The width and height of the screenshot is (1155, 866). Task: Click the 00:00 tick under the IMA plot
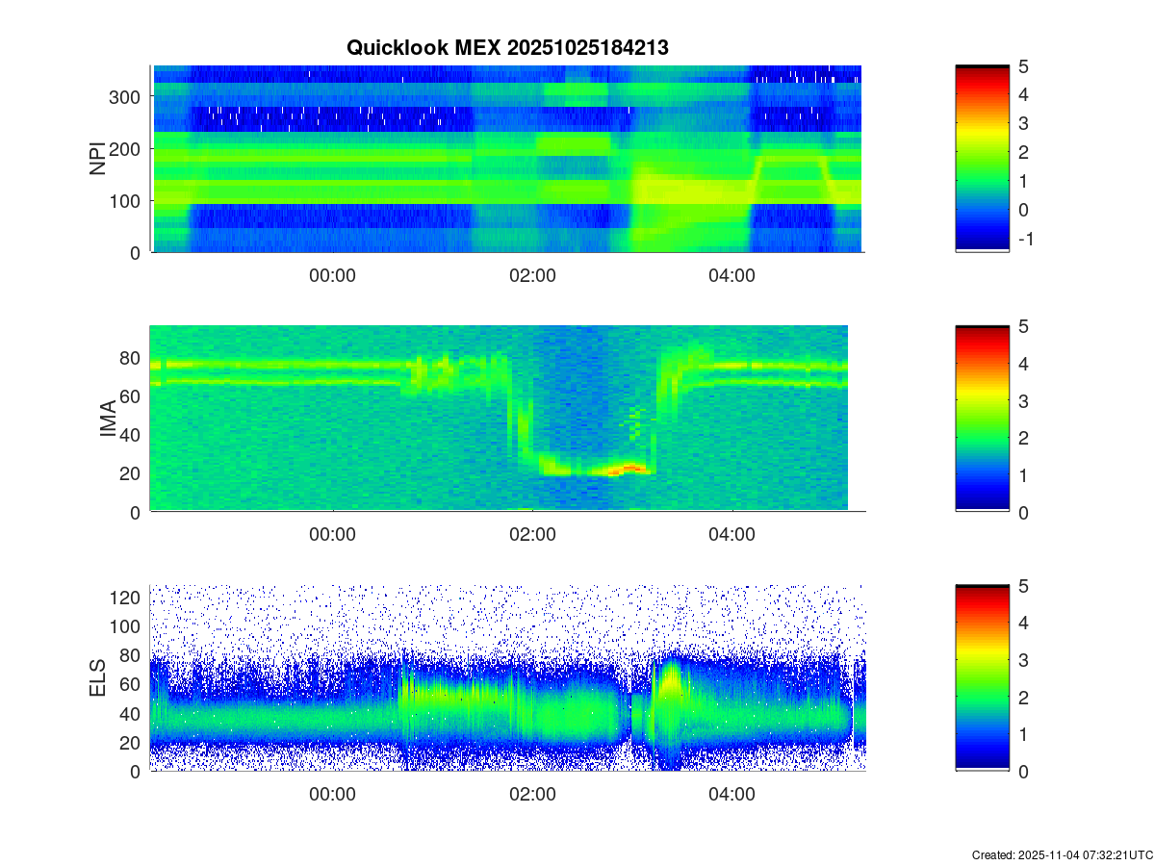pos(333,535)
